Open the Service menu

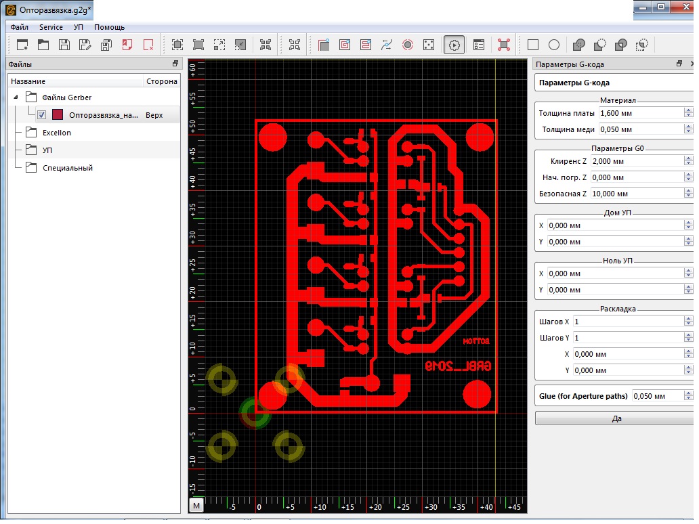coord(51,27)
